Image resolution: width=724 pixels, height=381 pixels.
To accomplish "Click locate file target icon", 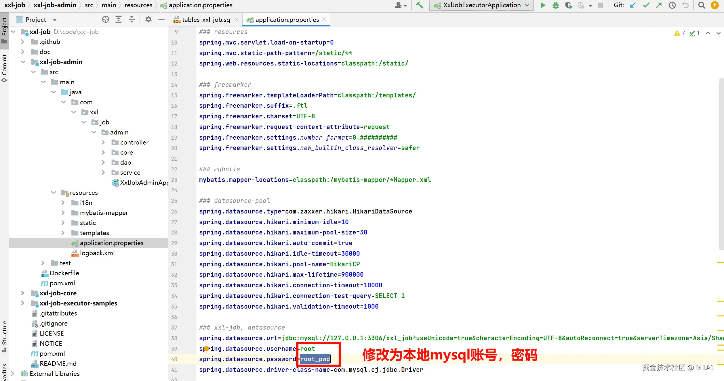I will pos(105,20).
